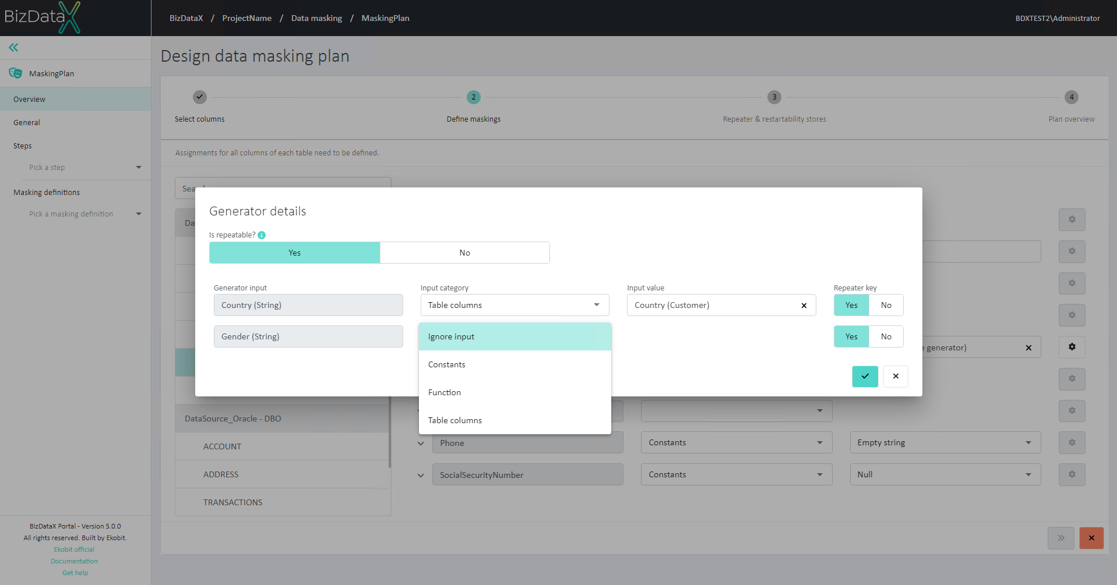Open Masking definitions in sidebar
1117x585 pixels.
coord(76,192)
